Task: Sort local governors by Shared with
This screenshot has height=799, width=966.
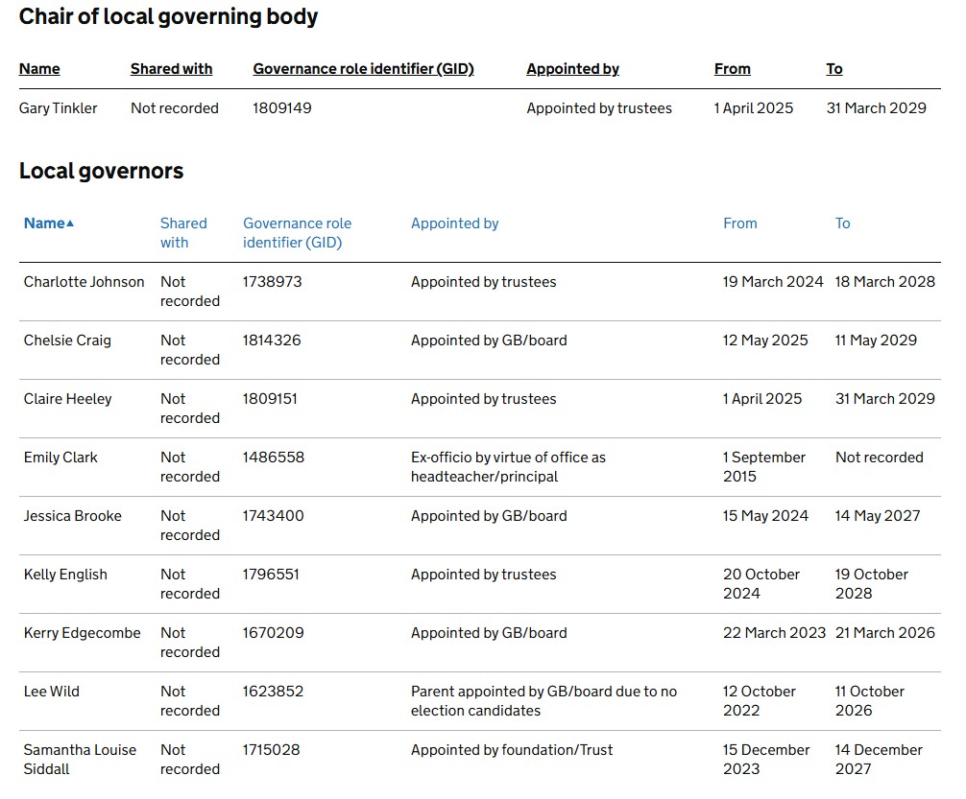Action: [183, 233]
